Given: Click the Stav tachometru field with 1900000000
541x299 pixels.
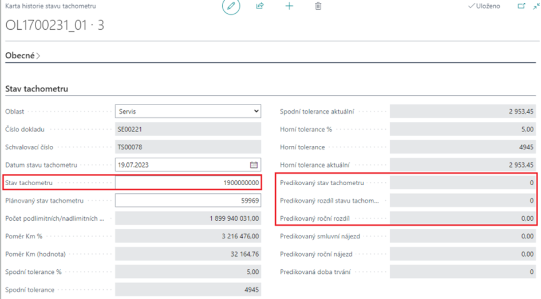Looking at the screenshot, I should click(188, 183).
